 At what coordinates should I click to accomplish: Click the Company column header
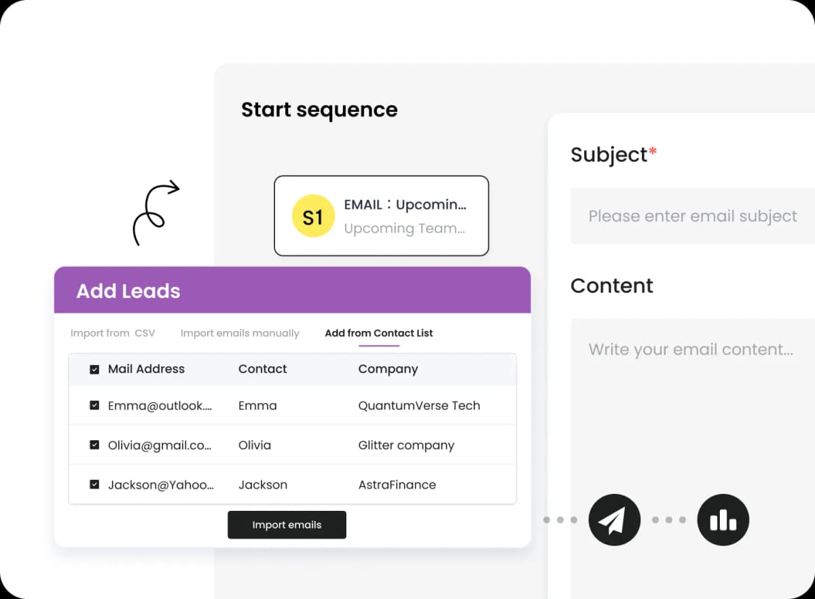point(388,369)
